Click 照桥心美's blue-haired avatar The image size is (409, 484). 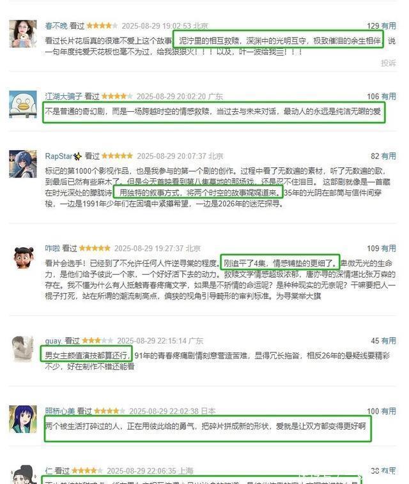pos(23,419)
